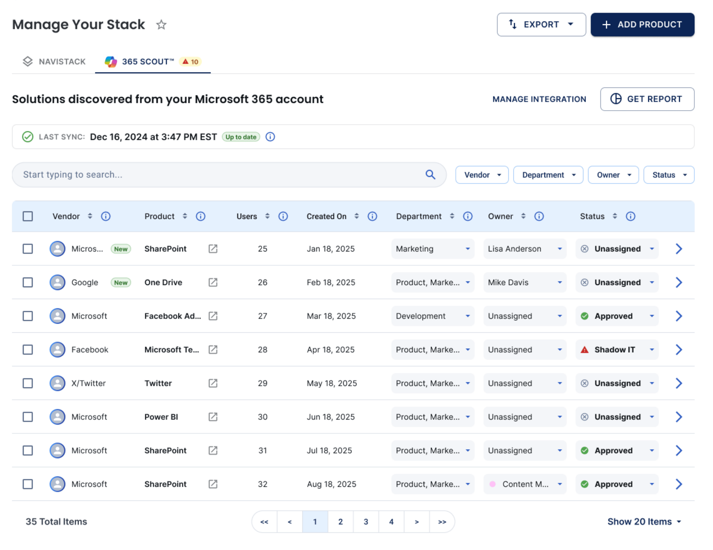Click the MANAGE INTEGRATION link
713x550 pixels.
point(539,99)
